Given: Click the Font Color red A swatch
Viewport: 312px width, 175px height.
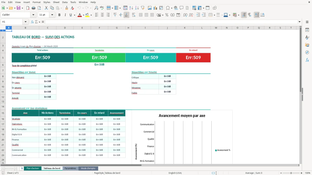Looking at the screenshot, I should (79, 15).
